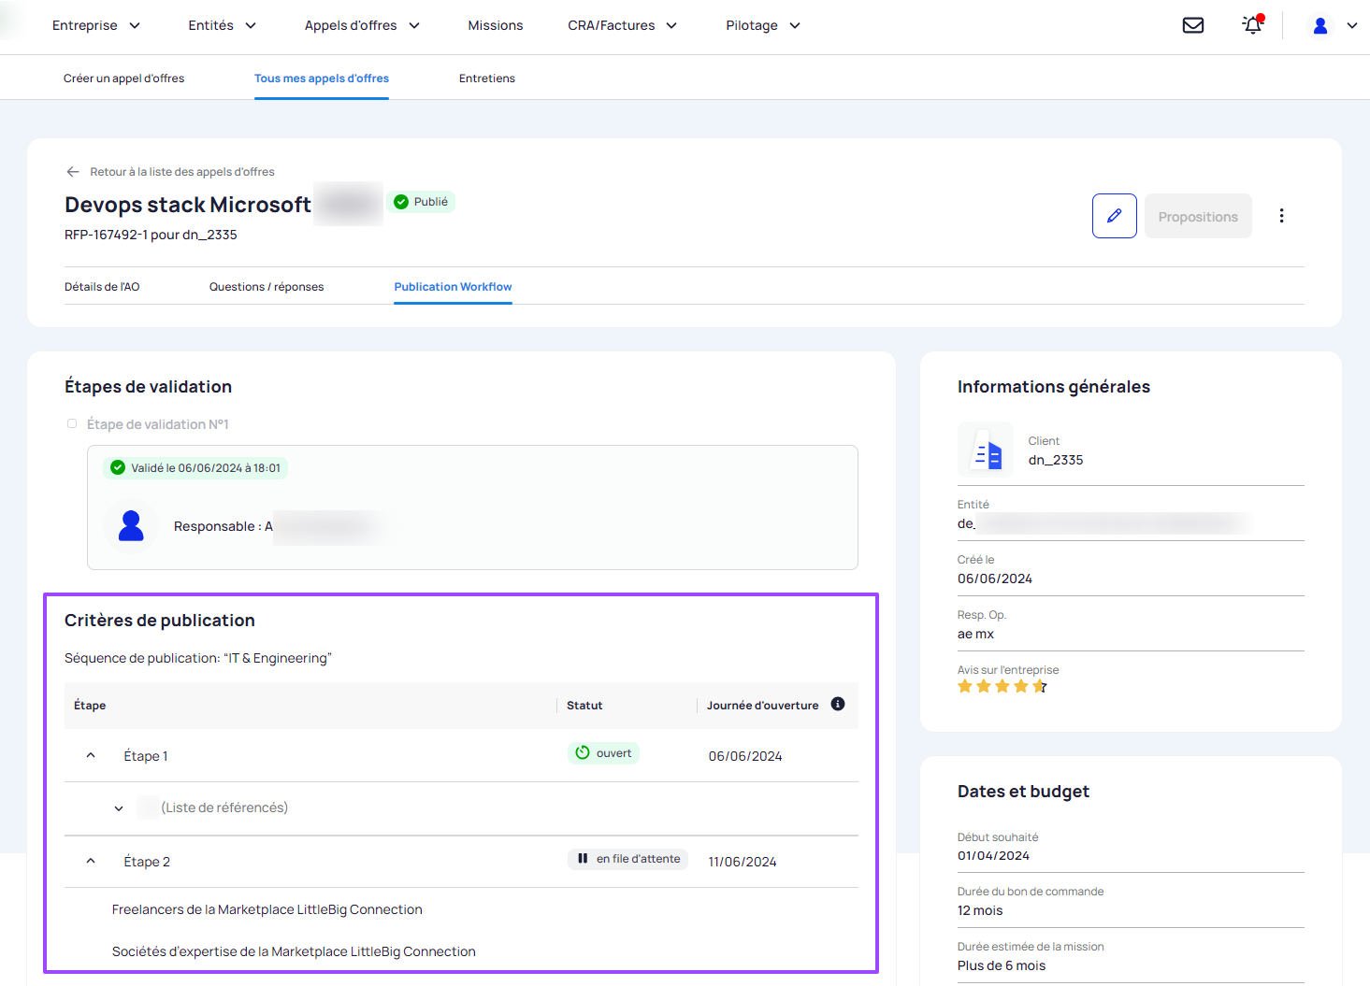
Task: Switch to Questions / réponses tab
Action: click(x=267, y=287)
